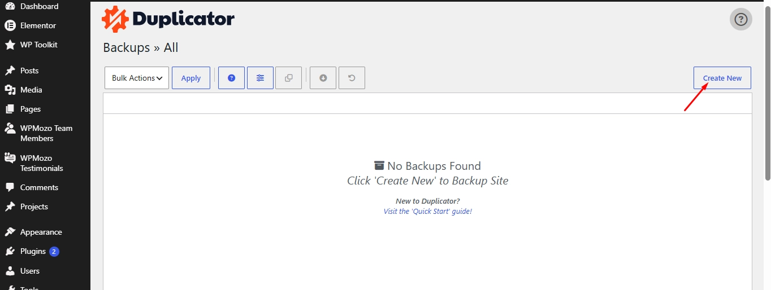Click the Users person icon
The height and width of the screenshot is (290, 771).
[10, 271]
